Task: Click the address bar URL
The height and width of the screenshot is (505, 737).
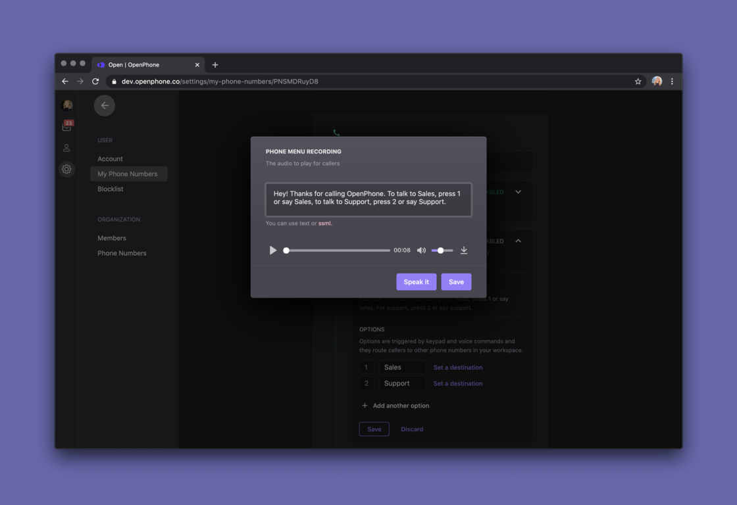Action: 220,82
